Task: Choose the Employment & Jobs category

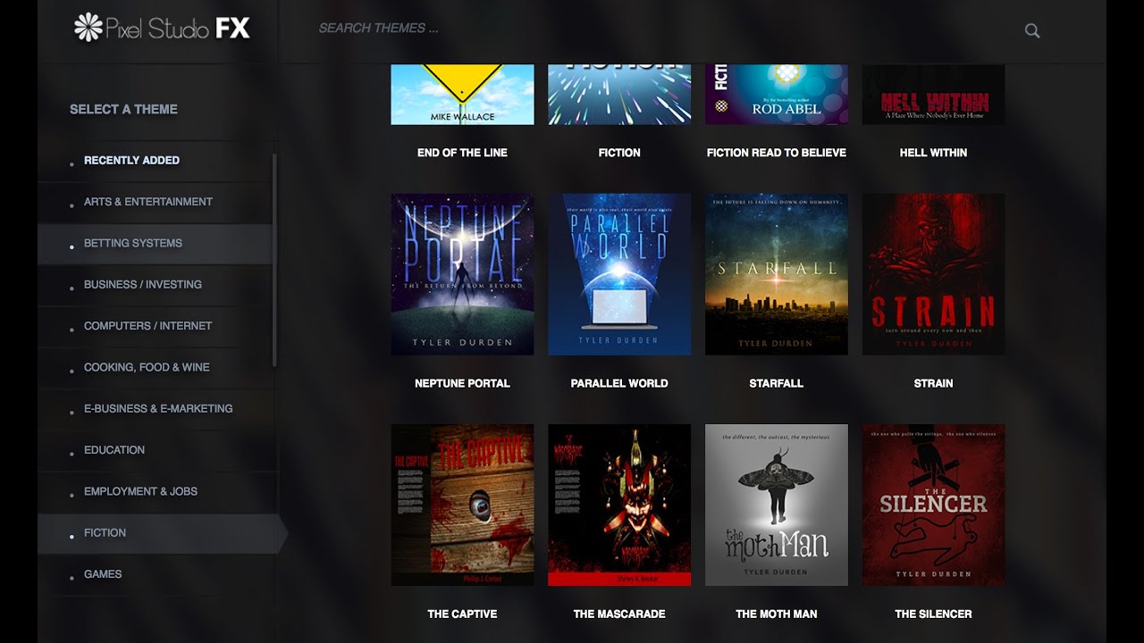Action: coord(156,491)
